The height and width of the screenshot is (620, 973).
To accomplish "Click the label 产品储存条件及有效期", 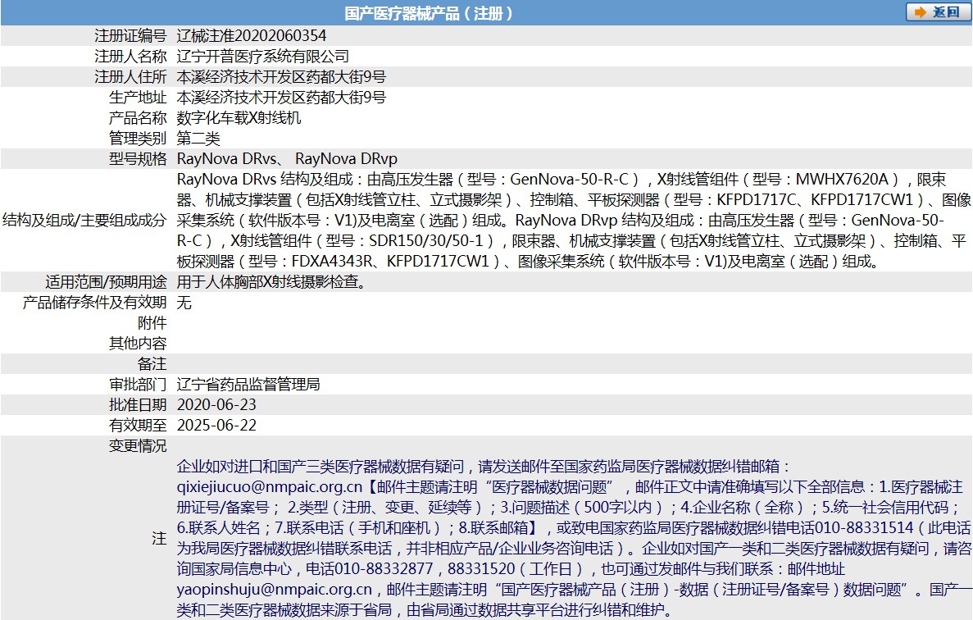I will (94, 303).
